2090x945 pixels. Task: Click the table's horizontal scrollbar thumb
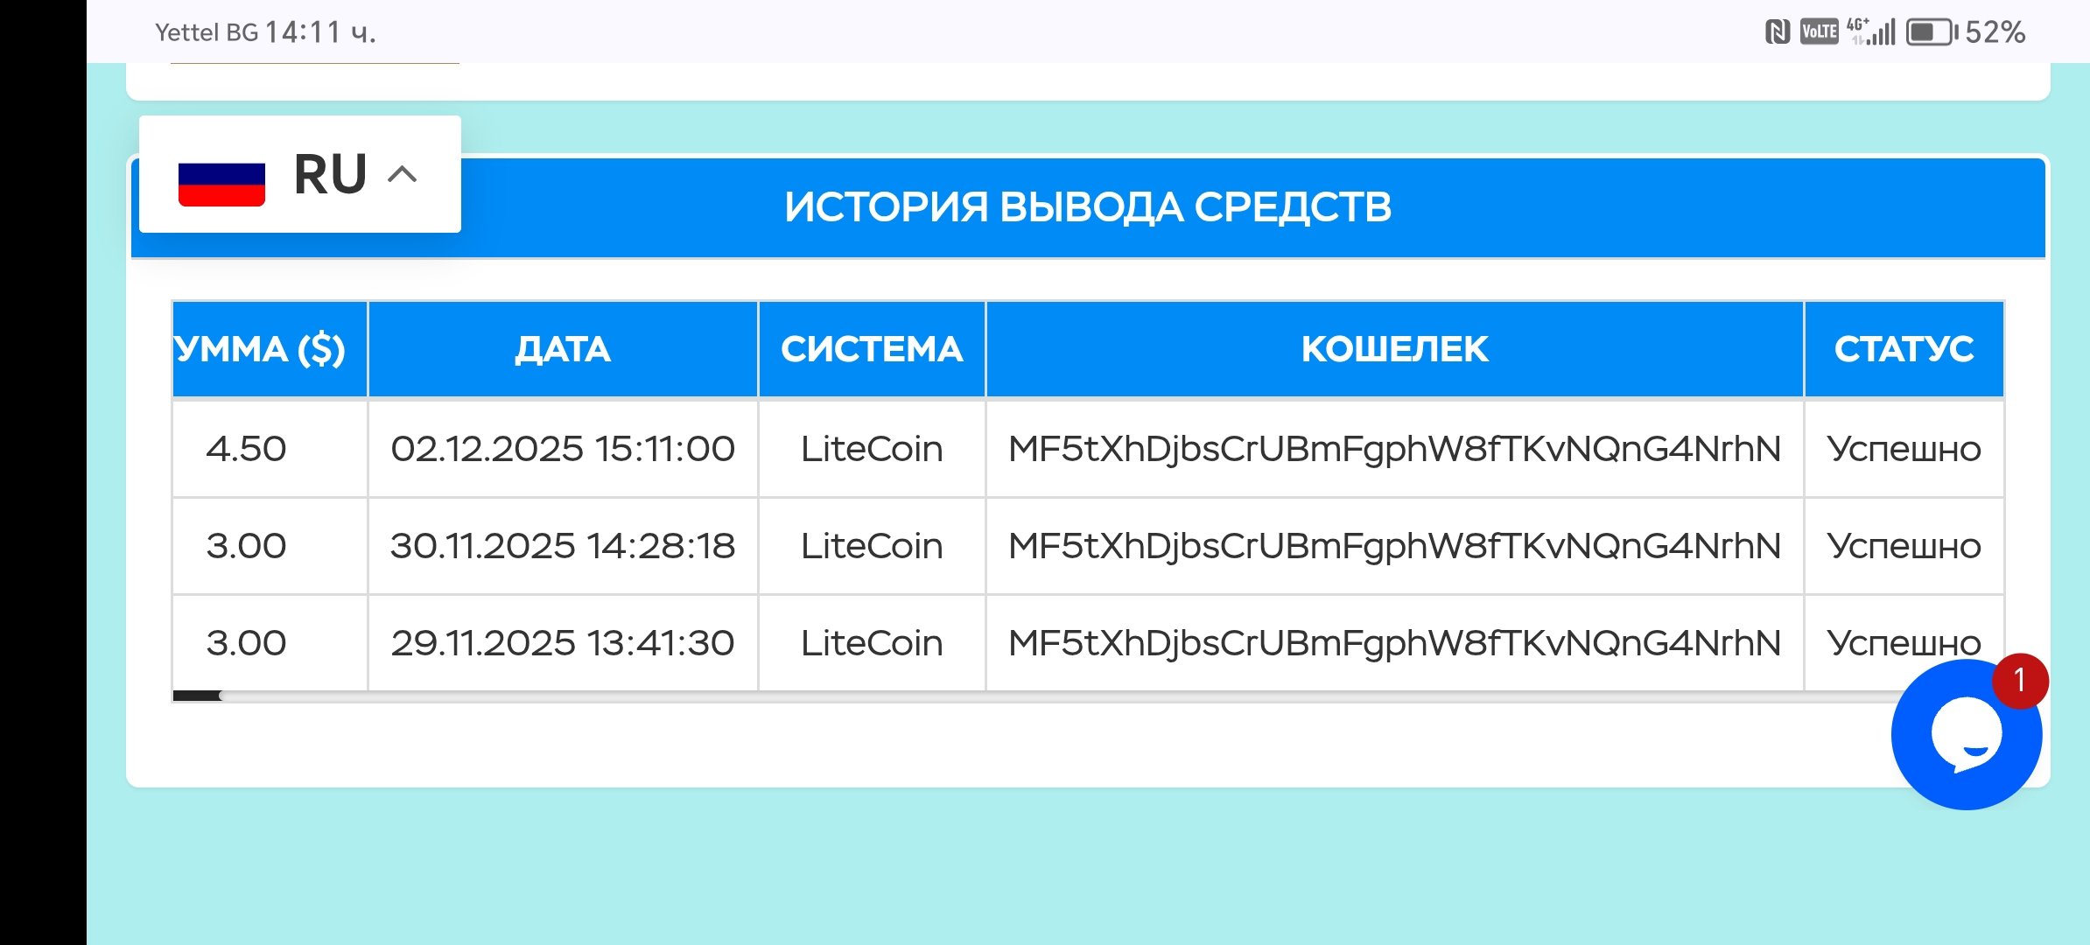click(197, 696)
